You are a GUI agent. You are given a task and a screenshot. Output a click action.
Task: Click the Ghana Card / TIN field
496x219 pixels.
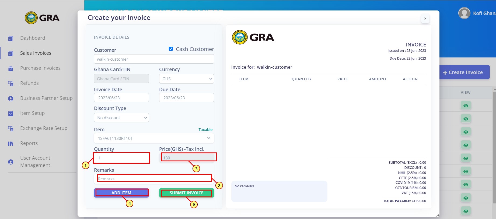(x=121, y=79)
